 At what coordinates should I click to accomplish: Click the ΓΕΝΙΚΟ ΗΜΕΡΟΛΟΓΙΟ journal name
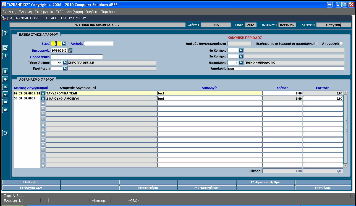294,63
